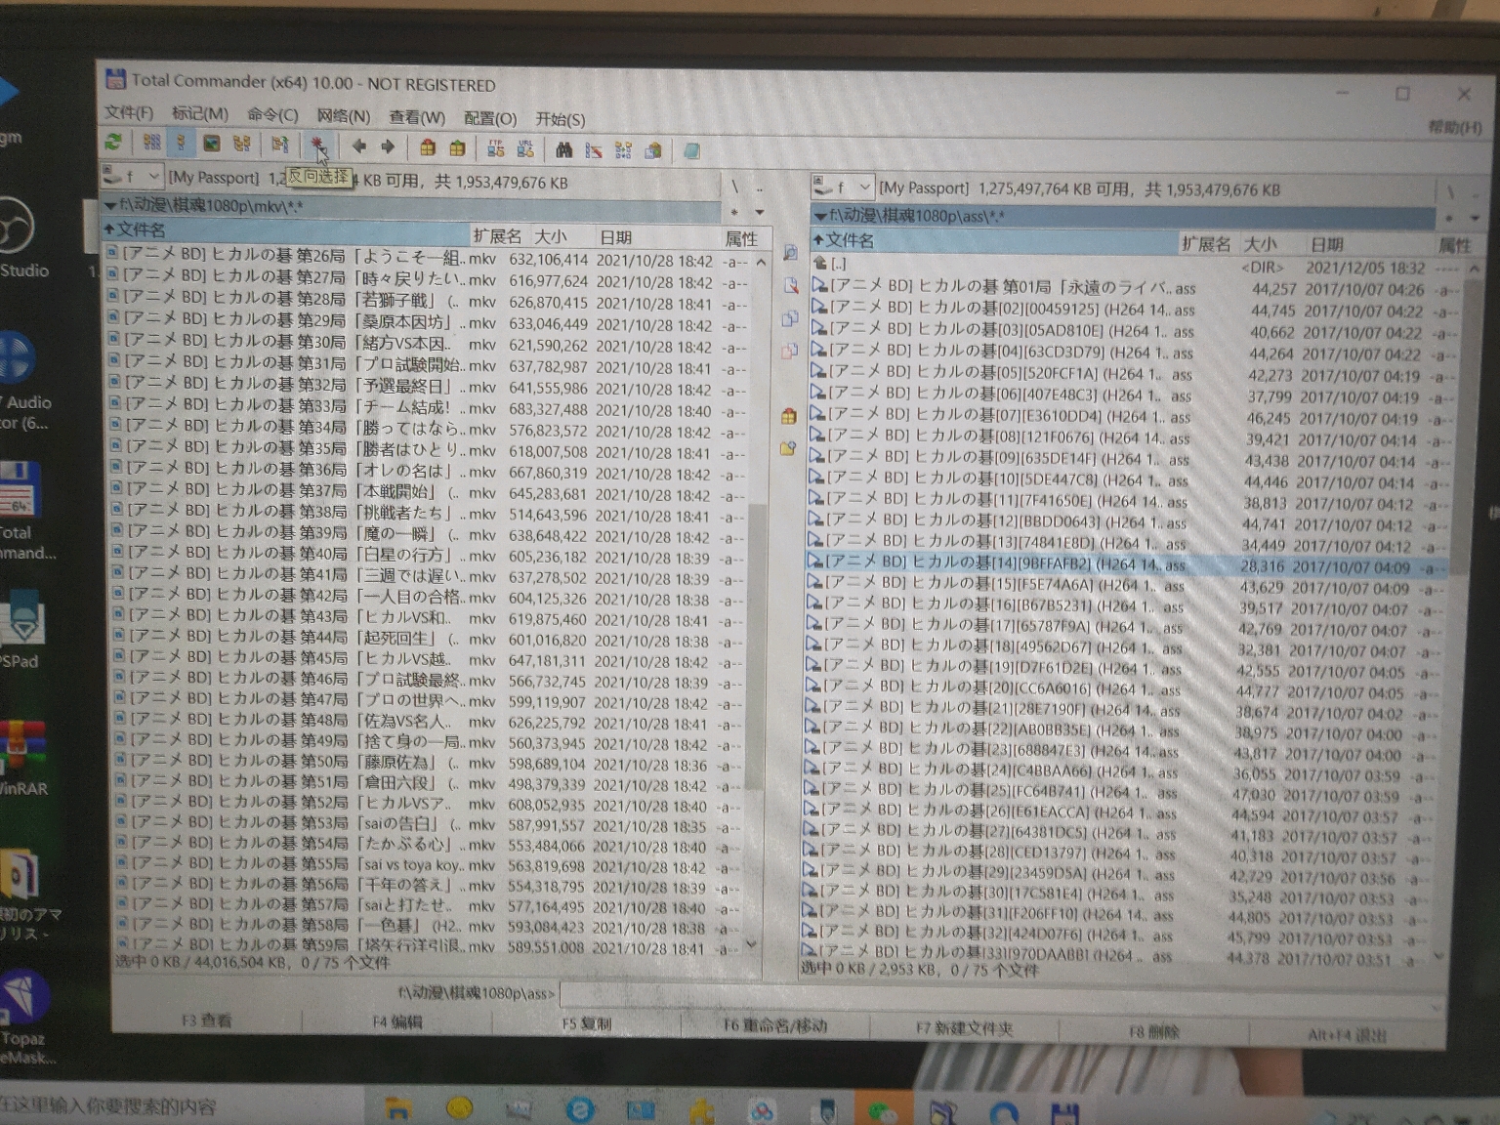
Task: Open the 标记(M) menu
Action: (200, 113)
